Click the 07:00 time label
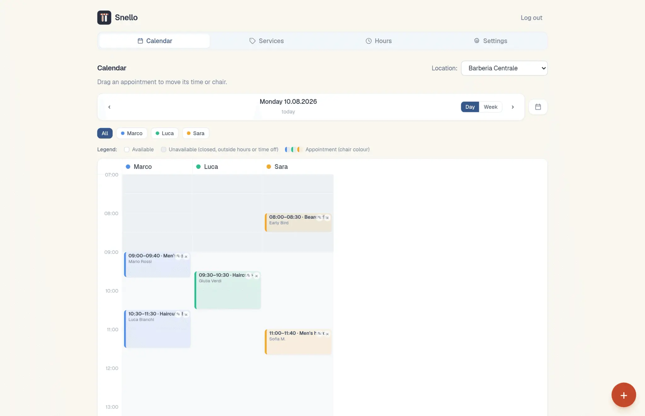Image resolution: width=645 pixels, height=416 pixels. (x=111, y=175)
